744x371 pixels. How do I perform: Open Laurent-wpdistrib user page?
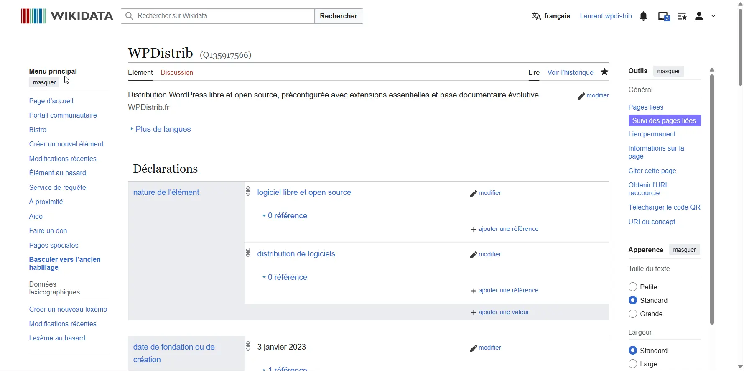point(606,16)
